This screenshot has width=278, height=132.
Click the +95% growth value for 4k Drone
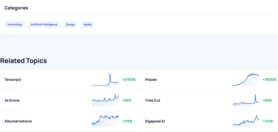(x=127, y=101)
